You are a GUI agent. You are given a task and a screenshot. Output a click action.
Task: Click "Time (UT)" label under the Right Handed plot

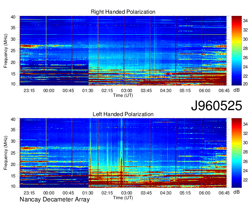[123, 95]
